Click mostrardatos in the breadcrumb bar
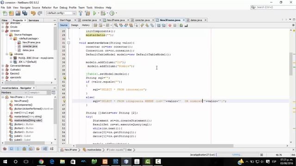 94,150
